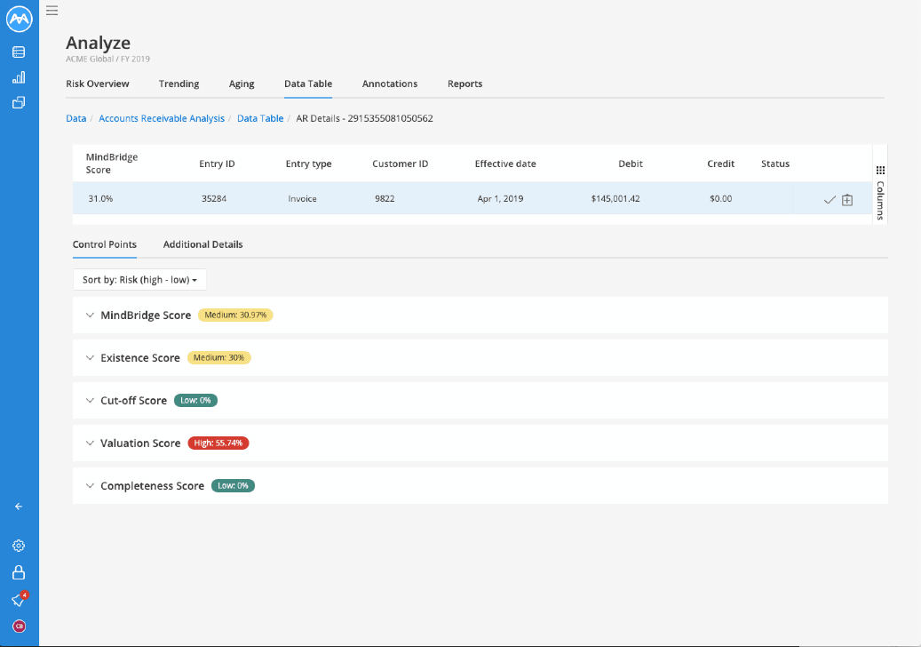Viewport: 921px width, 647px height.
Task: Click AR Details breadcrumb text
Action: click(x=364, y=118)
